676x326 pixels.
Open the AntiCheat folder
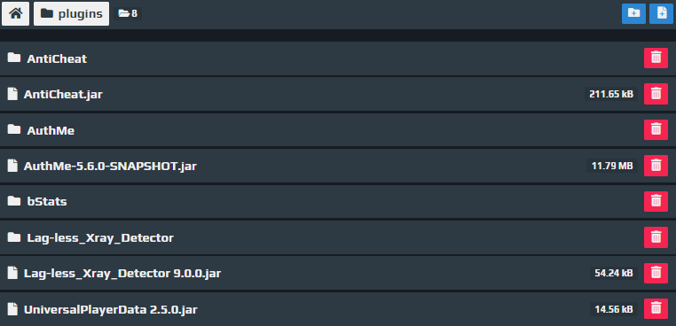[57, 58]
